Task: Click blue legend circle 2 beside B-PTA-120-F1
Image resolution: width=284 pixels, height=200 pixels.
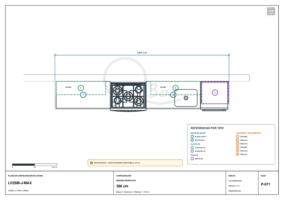Action: (192, 140)
